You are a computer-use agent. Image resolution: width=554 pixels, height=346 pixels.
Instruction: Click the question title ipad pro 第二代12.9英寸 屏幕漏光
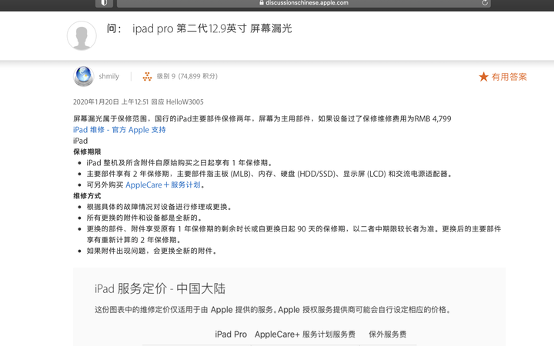[x=212, y=28]
